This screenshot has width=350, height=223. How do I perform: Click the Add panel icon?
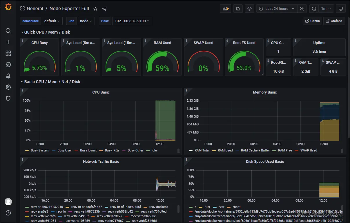pos(226,9)
